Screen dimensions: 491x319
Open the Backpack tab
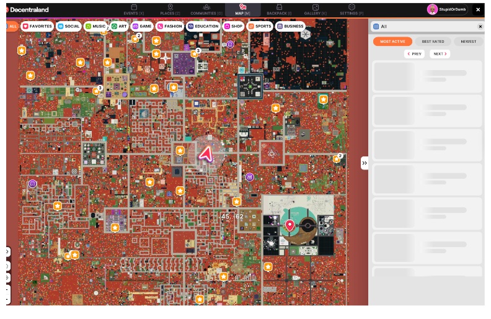point(279,10)
